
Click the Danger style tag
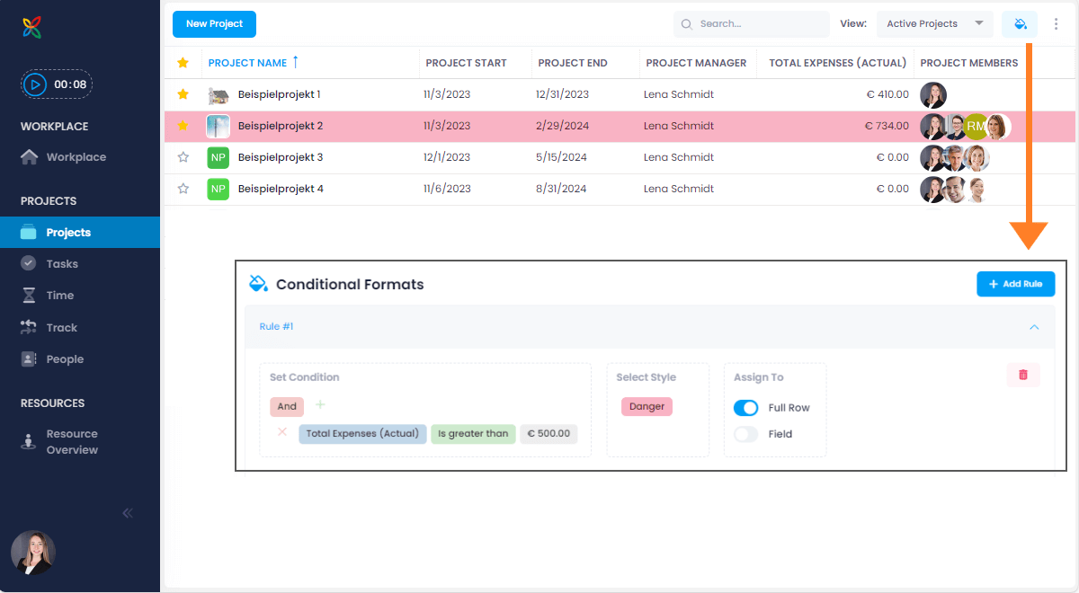[x=647, y=406]
